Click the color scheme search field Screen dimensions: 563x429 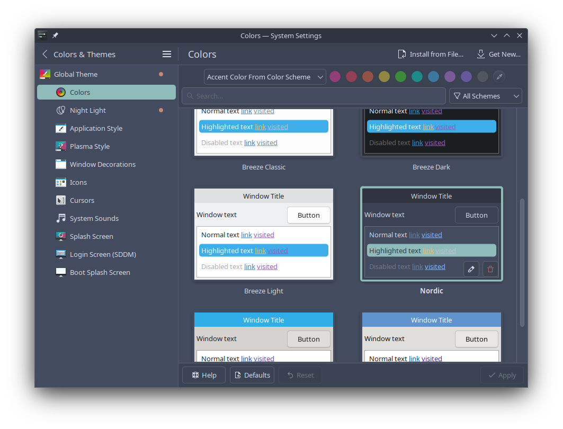click(314, 96)
